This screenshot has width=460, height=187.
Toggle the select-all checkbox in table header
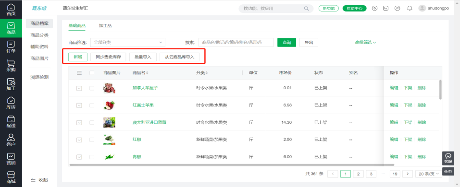[x=92, y=73]
